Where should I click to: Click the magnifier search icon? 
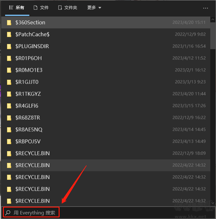(8, 213)
